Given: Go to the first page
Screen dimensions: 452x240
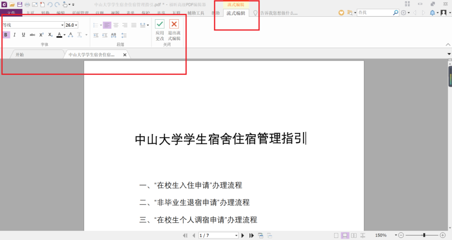Looking at the screenshot, I should [x=185, y=235].
